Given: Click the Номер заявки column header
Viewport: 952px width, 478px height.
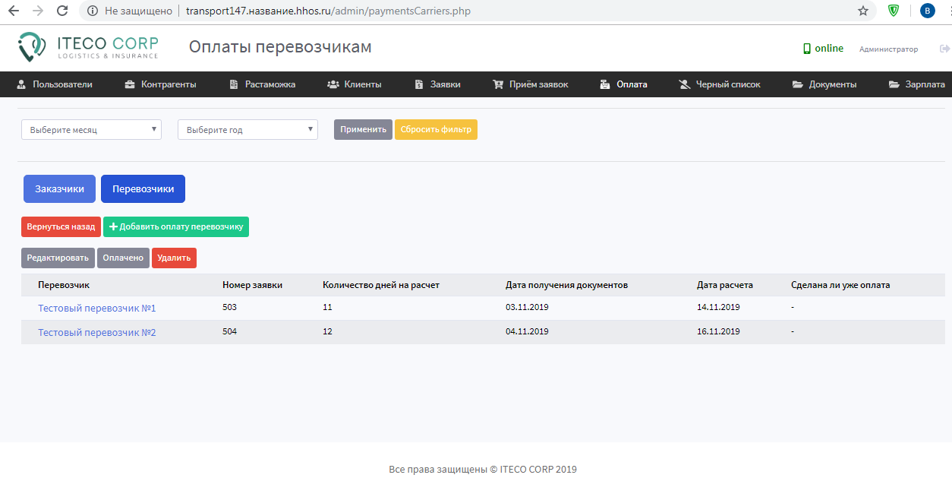Looking at the screenshot, I should 252,285.
